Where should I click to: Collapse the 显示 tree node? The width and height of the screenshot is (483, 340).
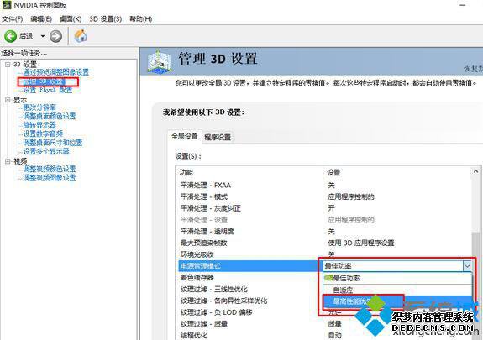pyautogui.click(x=8, y=99)
